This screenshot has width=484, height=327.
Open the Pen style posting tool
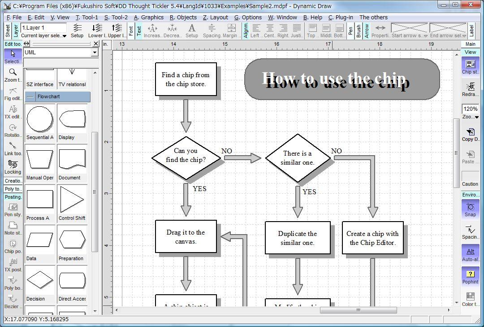(x=13, y=210)
